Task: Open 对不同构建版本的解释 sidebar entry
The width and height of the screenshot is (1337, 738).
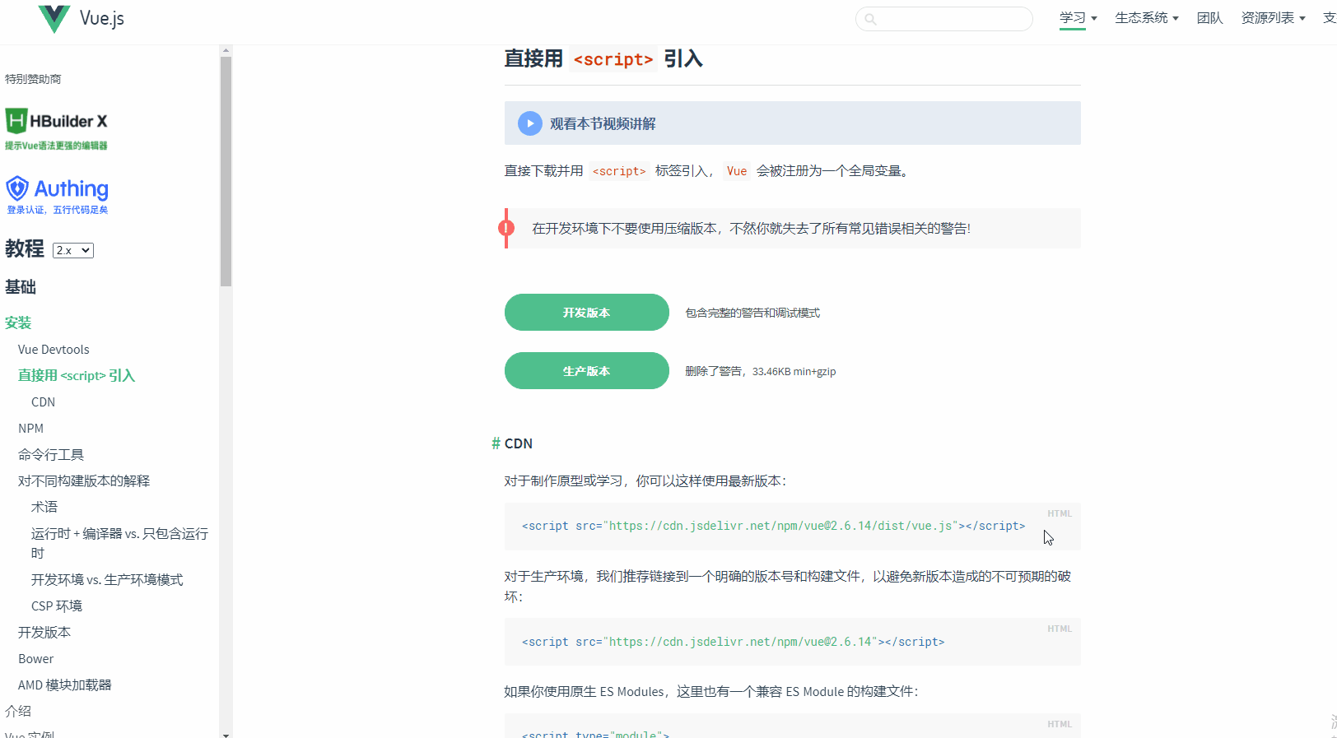Action: [84, 480]
